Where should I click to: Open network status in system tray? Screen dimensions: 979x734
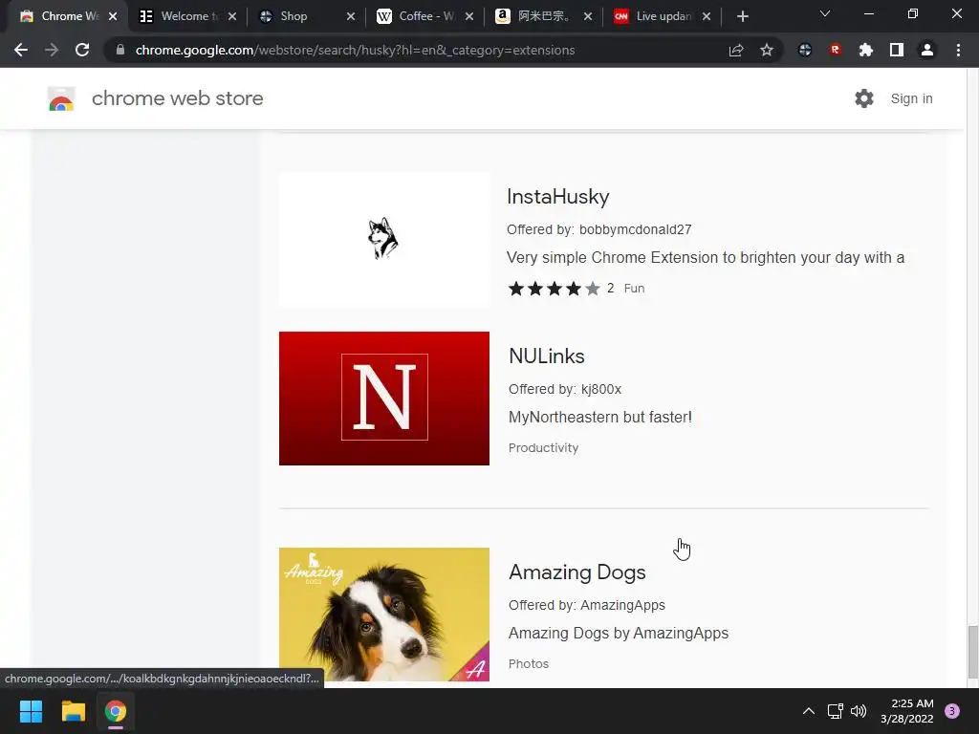pyautogui.click(x=835, y=711)
